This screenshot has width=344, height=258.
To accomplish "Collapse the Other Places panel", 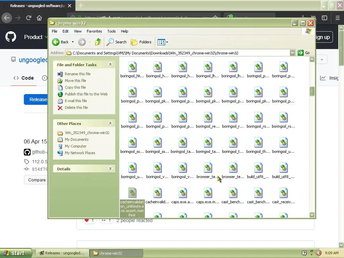I will point(110,123).
